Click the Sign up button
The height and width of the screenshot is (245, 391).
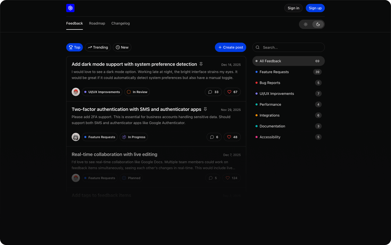click(315, 8)
